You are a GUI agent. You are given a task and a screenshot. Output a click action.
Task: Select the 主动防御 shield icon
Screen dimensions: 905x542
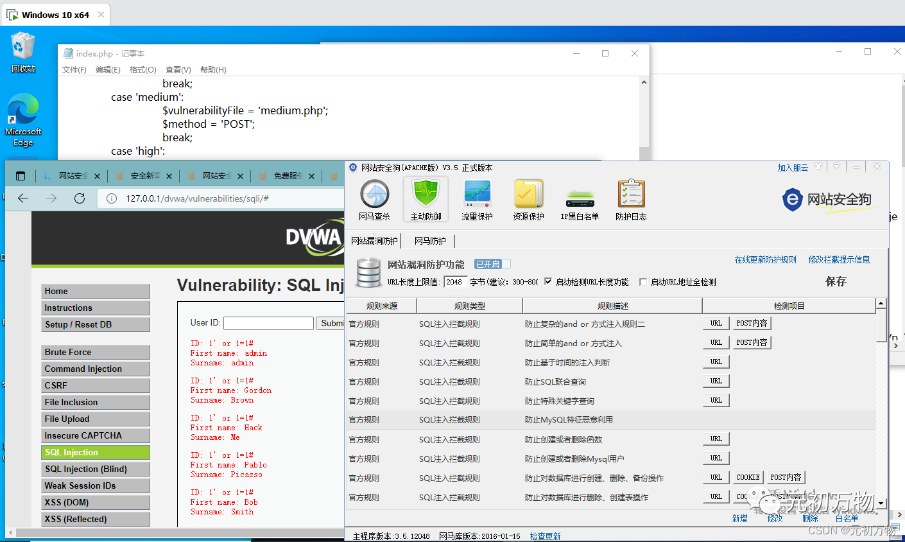coord(426,200)
